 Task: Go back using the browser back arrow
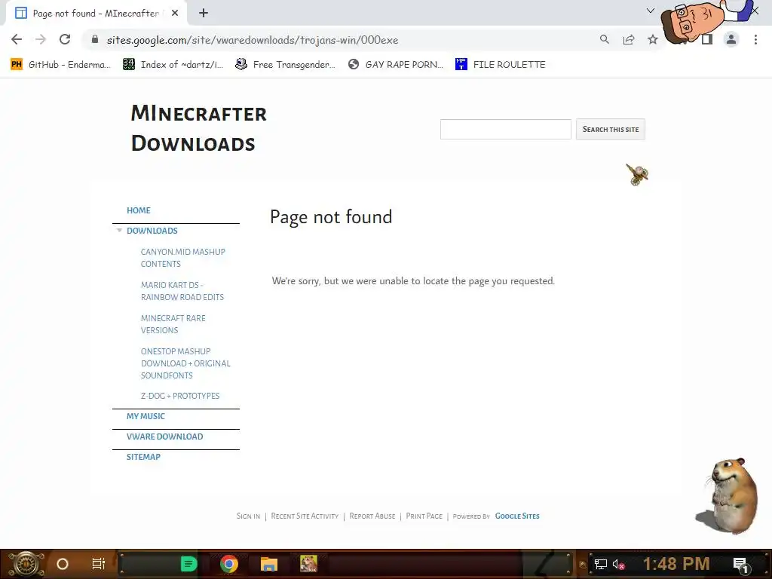17,40
